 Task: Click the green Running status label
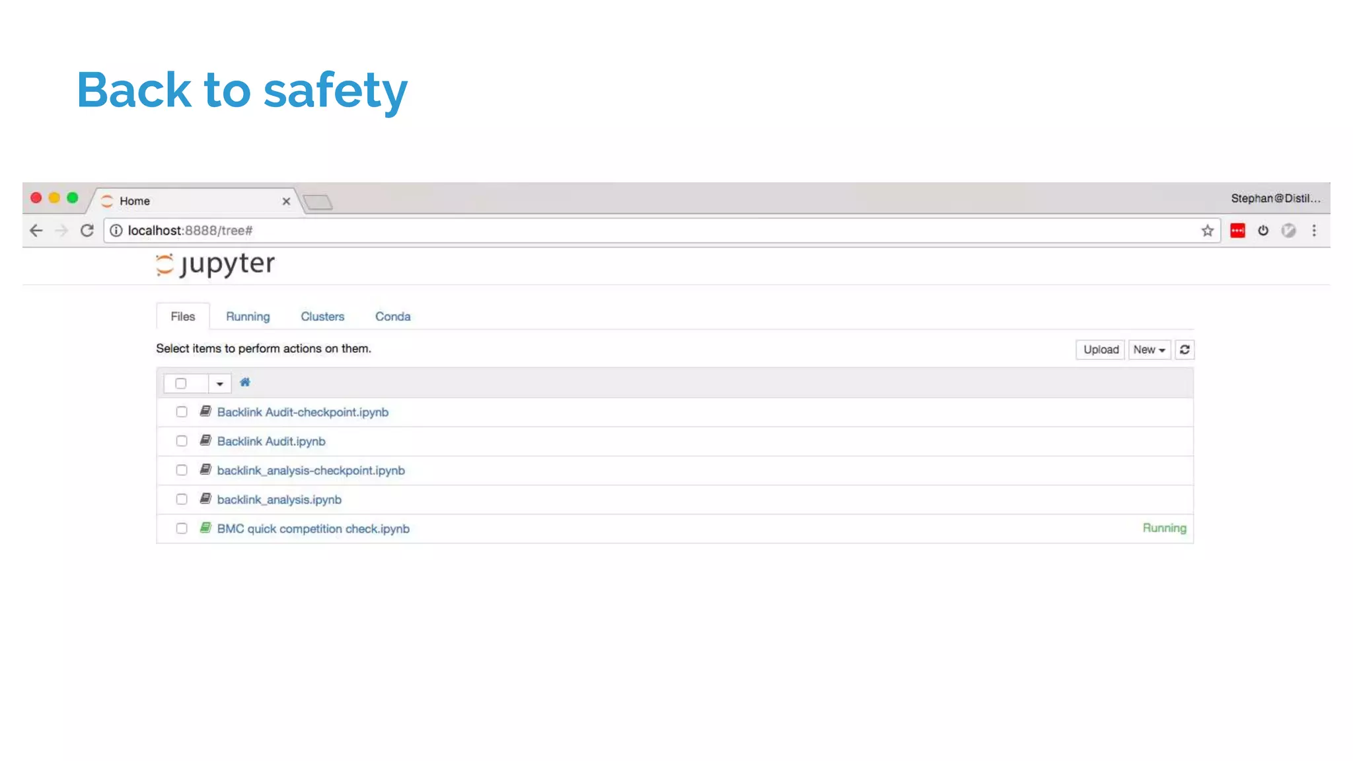point(1164,528)
